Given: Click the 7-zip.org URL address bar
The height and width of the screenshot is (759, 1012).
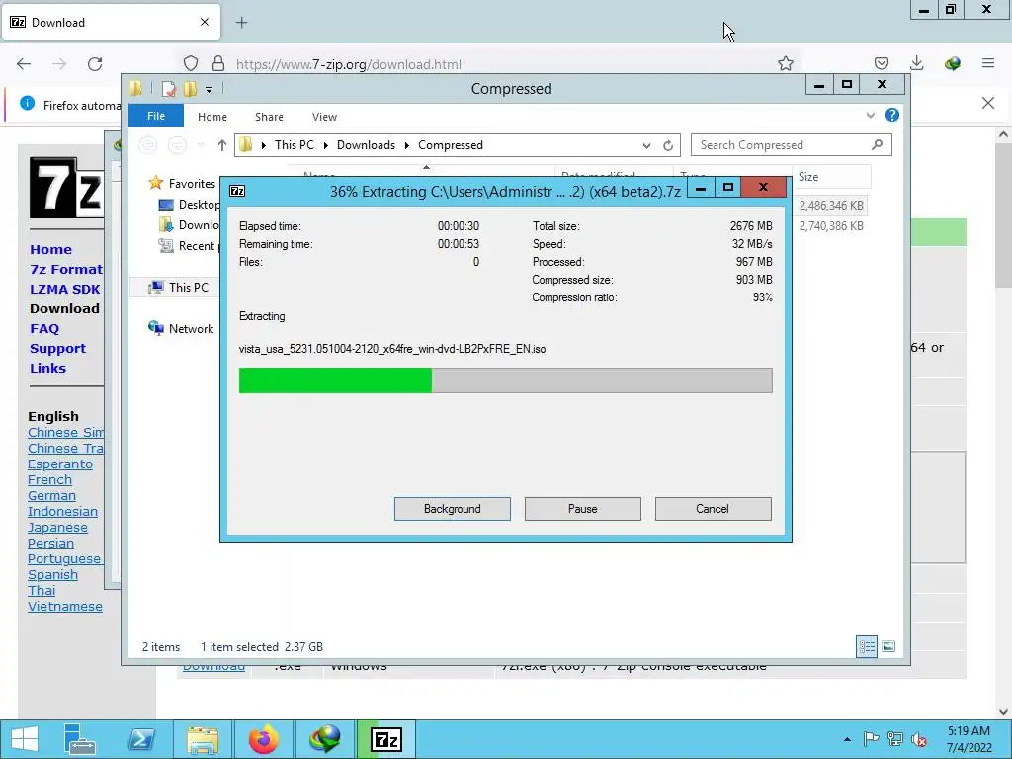Looking at the screenshot, I should (490, 64).
